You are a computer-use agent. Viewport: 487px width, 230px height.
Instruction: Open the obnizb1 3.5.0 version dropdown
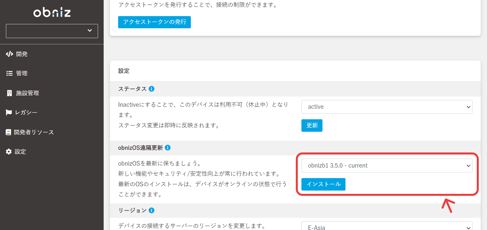[387, 166]
